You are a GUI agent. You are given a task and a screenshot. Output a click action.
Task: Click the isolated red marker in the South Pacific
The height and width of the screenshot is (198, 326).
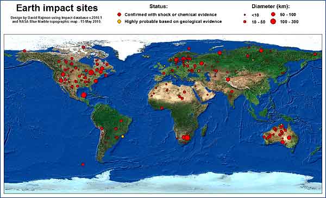point(83,164)
